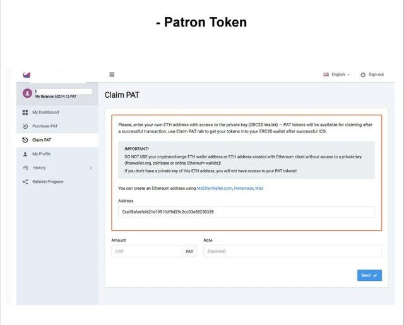Viewport: 404px width, 325px height.
Task: Click into the Address input field
Action: 246,212
